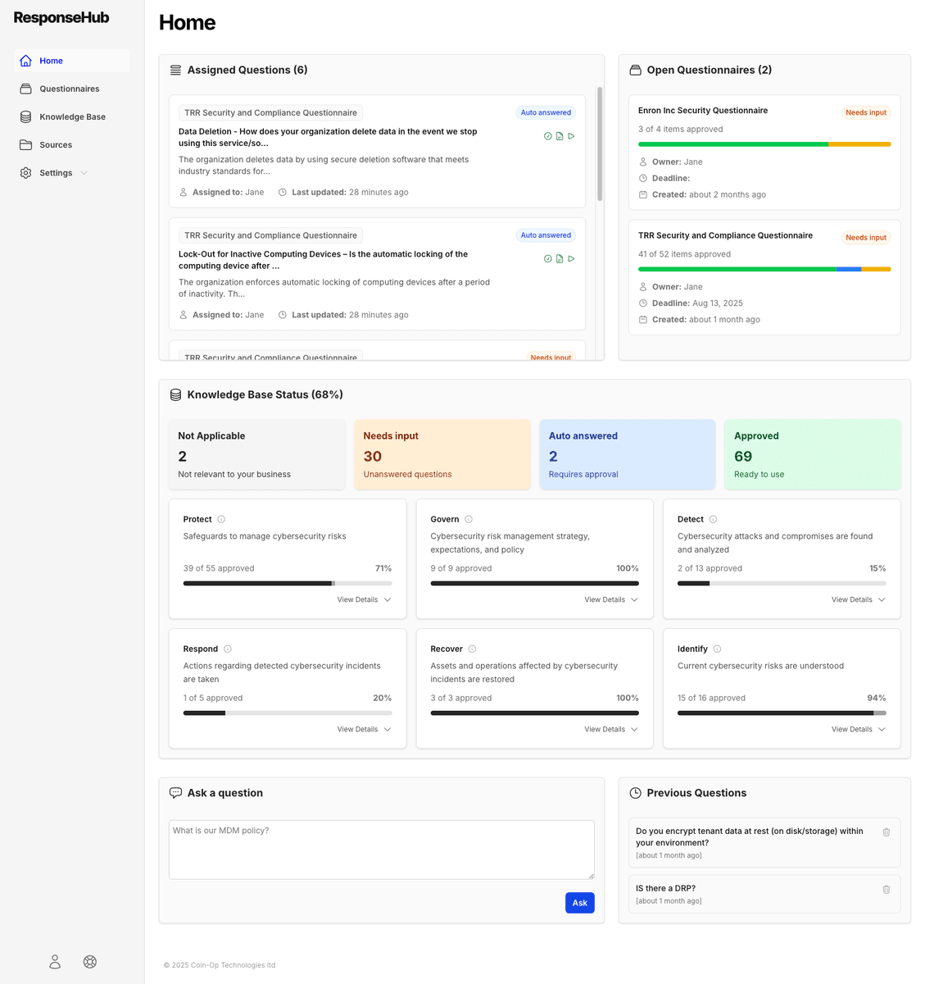Expand View Details under Respond category
925x984 pixels.
pos(363,729)
